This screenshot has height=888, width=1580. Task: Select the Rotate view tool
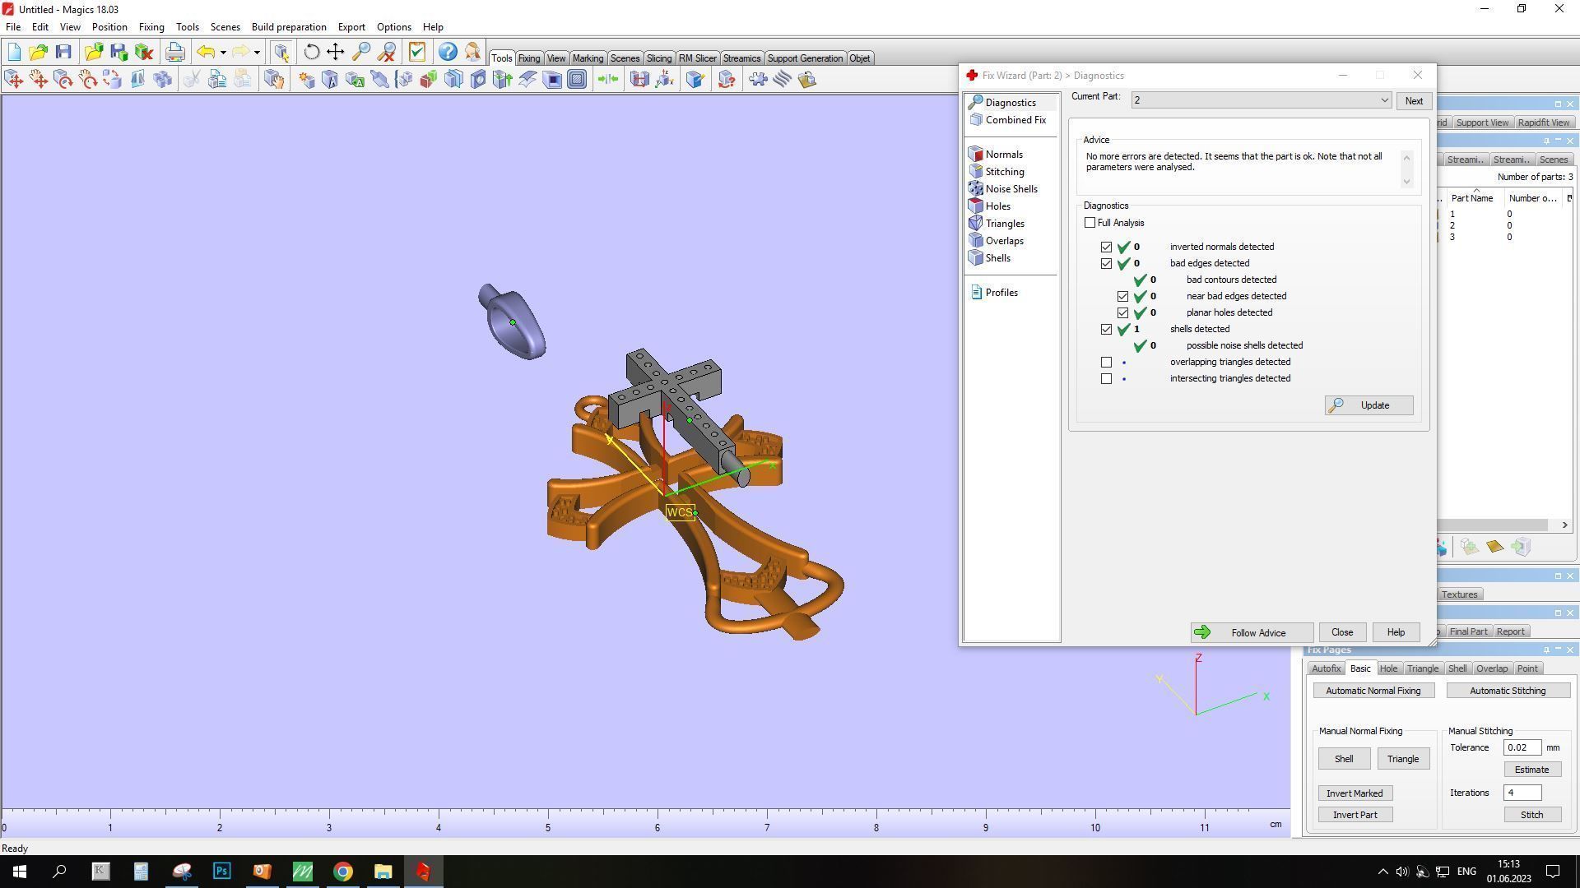coord(311,53)
